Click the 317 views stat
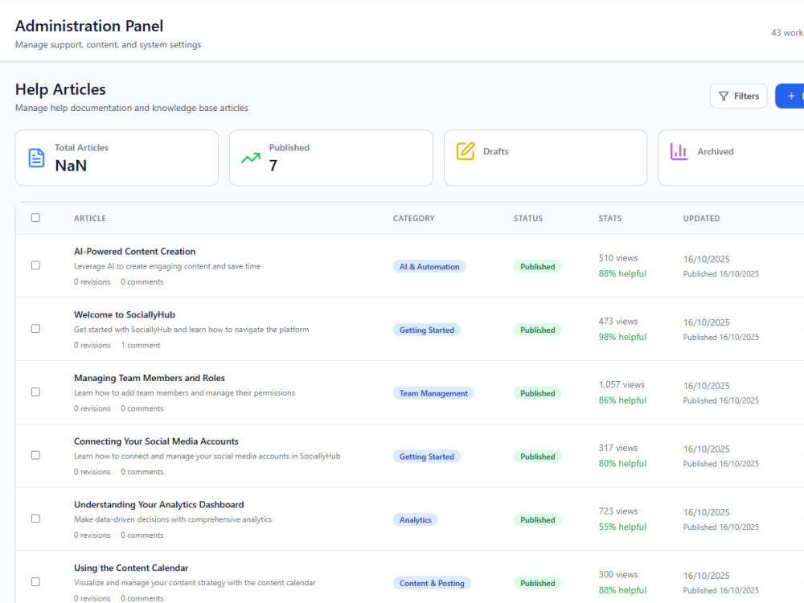 pos(618,448)
